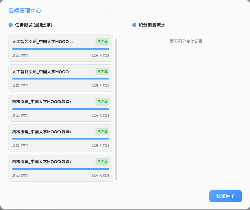Click 已完成 badge on the fourth task card
The width and height of the screenshot is (250, 210).
(x=102, y=132)
